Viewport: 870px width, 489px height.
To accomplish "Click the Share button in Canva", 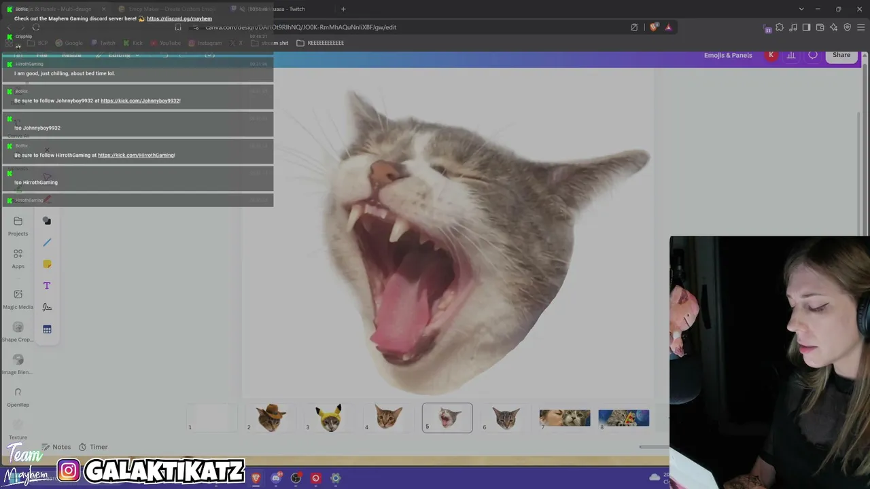I will 841,55.
